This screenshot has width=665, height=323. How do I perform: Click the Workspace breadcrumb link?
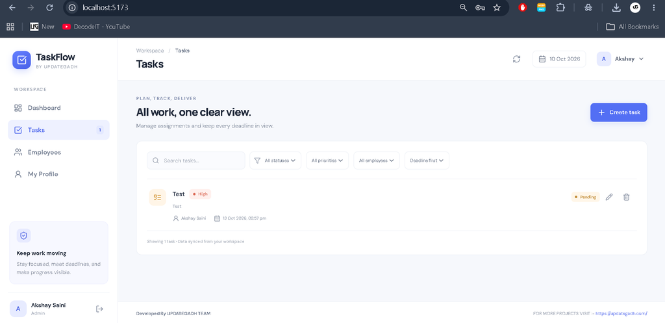point(150,51)
